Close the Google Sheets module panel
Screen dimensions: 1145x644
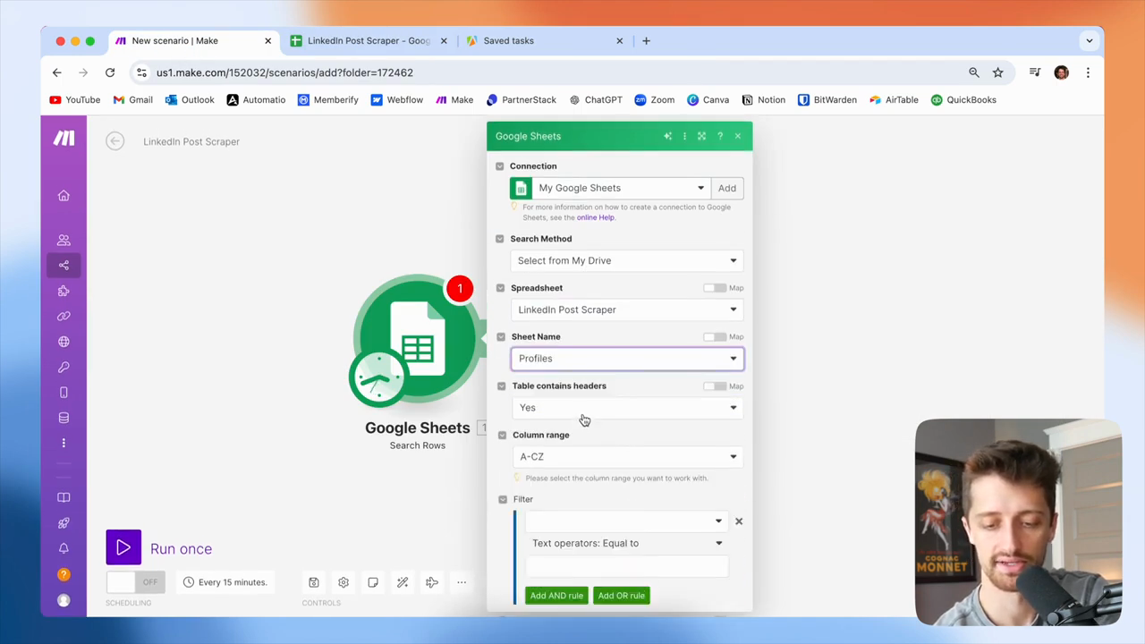tap(738, 136)
